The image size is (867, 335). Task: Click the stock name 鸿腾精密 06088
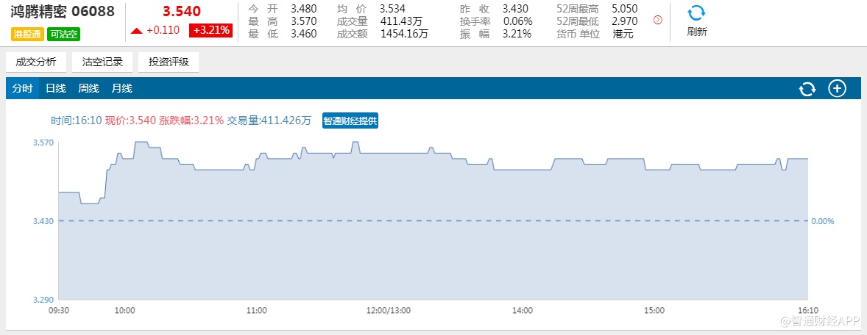tap(62, 12)
